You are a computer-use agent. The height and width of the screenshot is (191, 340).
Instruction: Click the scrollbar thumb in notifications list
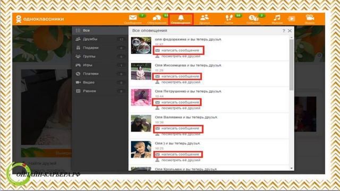click(292, 65)
